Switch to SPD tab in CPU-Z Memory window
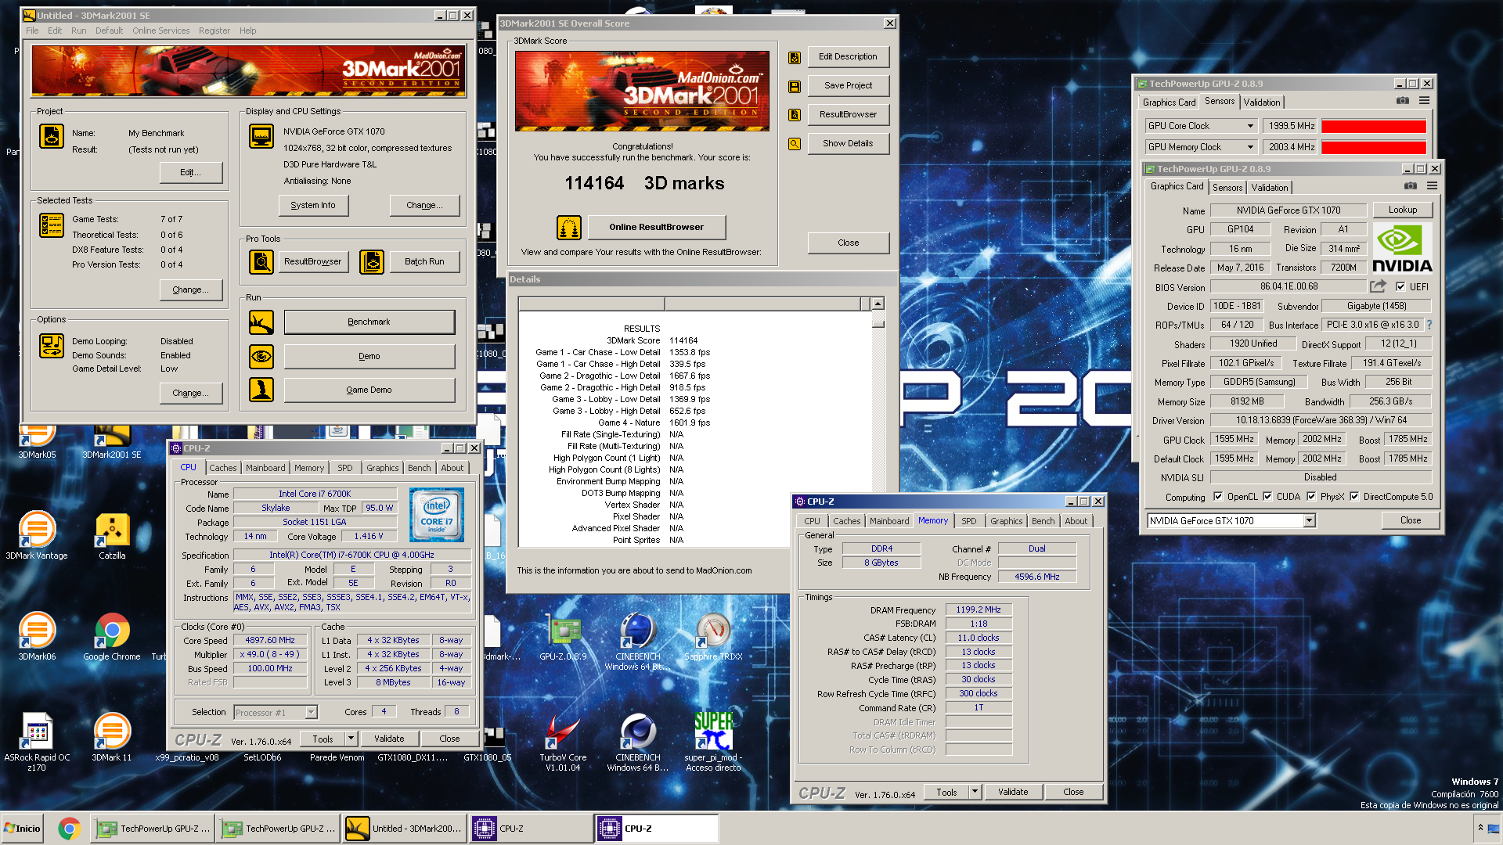 tap(969, 521)
